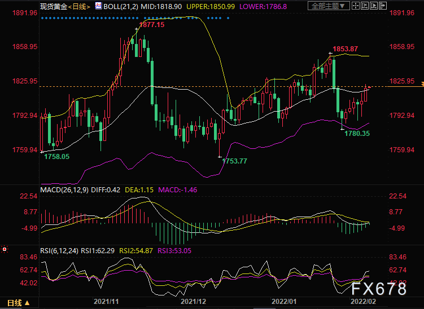This screenshot has width=424, height=309.
Task: Click the chart icon before the BOLL label
Action: pos(98,7)
